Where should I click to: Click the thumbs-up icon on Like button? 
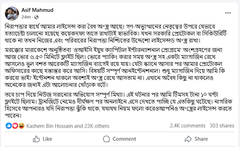36,139
